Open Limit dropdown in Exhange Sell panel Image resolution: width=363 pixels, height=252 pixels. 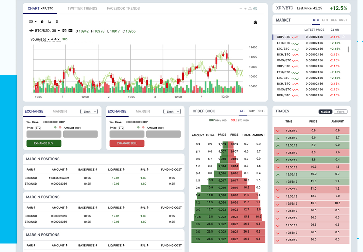point(172,112)
